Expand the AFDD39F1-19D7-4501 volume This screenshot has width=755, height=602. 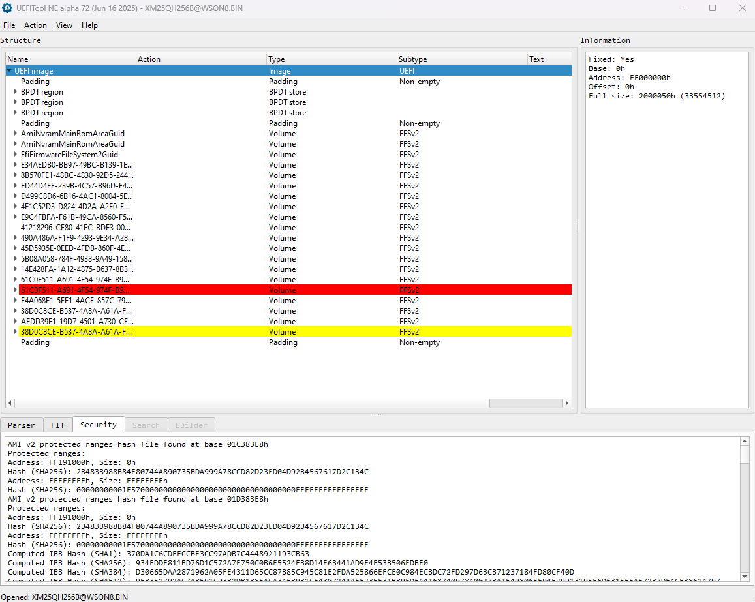(x=16, y=322)
